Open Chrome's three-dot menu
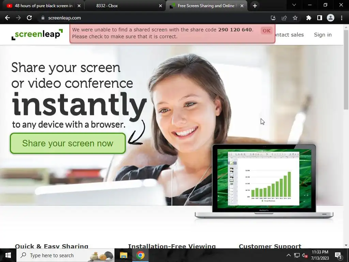Screen dimensions: 349x262 (x=342, y=18)
